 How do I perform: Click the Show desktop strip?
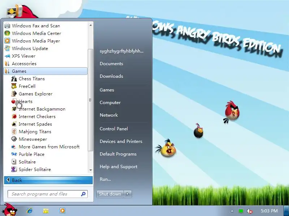pyautogui.click(x=286, y=211)
